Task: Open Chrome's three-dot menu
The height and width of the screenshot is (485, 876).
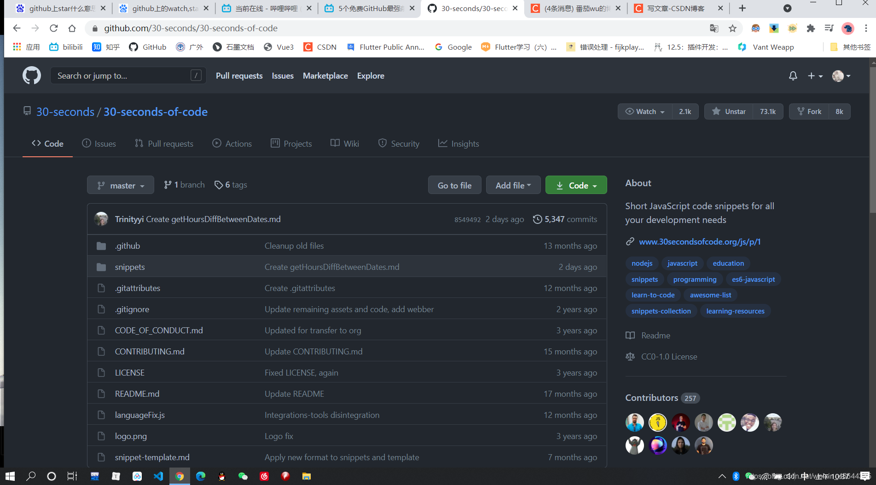Action: coord(865,29)
